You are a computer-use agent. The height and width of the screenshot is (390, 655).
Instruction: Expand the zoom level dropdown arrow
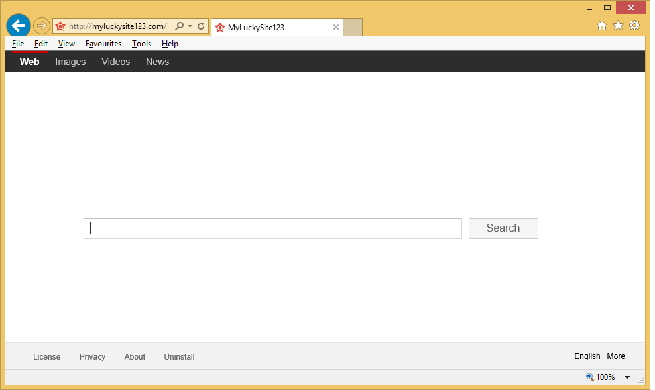pos(627,377)
